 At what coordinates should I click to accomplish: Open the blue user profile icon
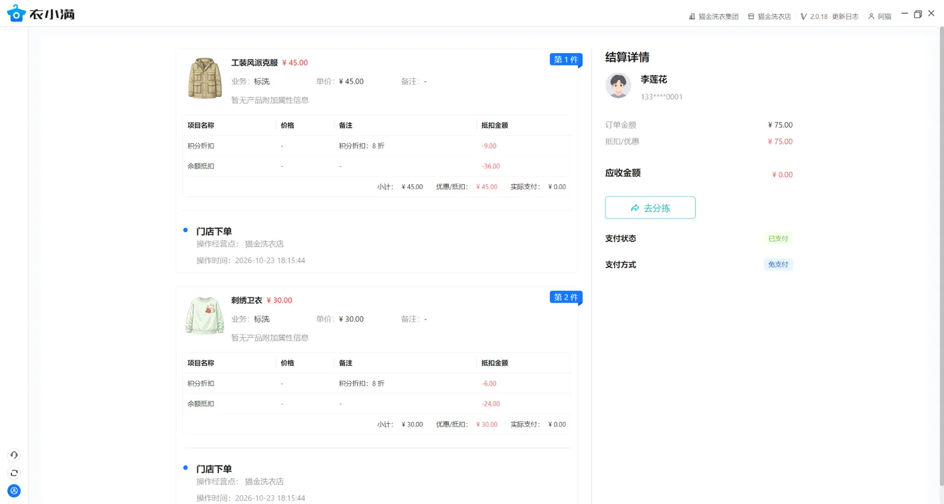pos(14,491)
